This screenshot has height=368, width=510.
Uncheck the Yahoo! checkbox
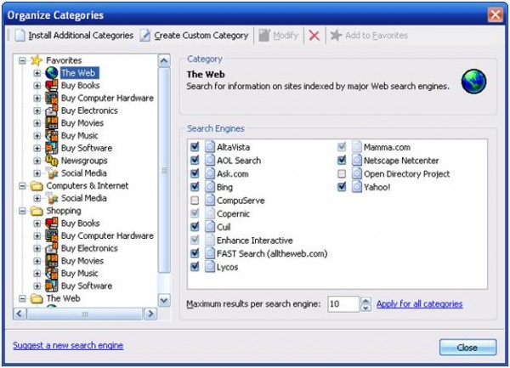pyautogui.click(x=342, y=187)
